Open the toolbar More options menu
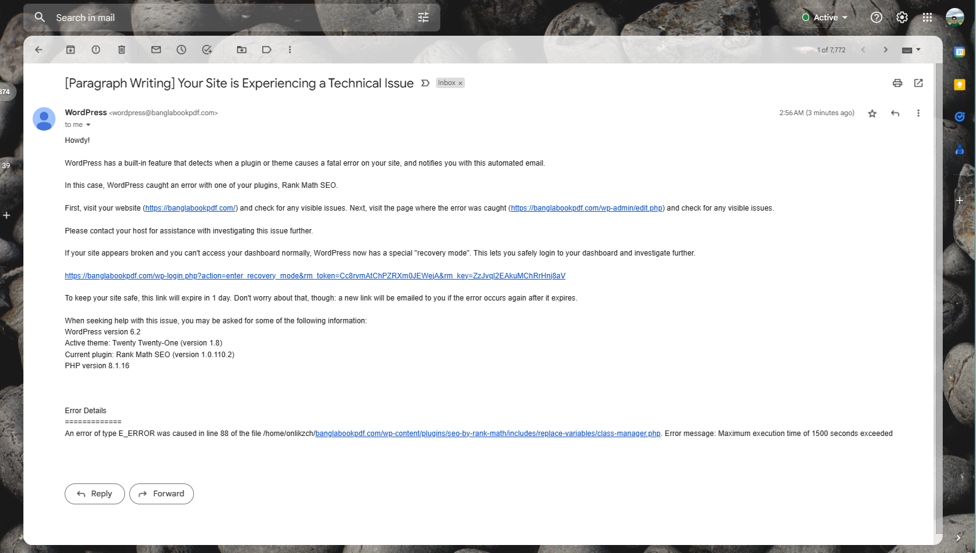976x553 pixels. coord(290,50)
